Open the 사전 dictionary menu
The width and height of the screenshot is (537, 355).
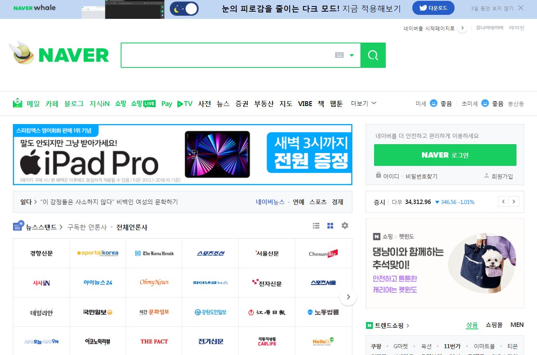pos(204,104)
